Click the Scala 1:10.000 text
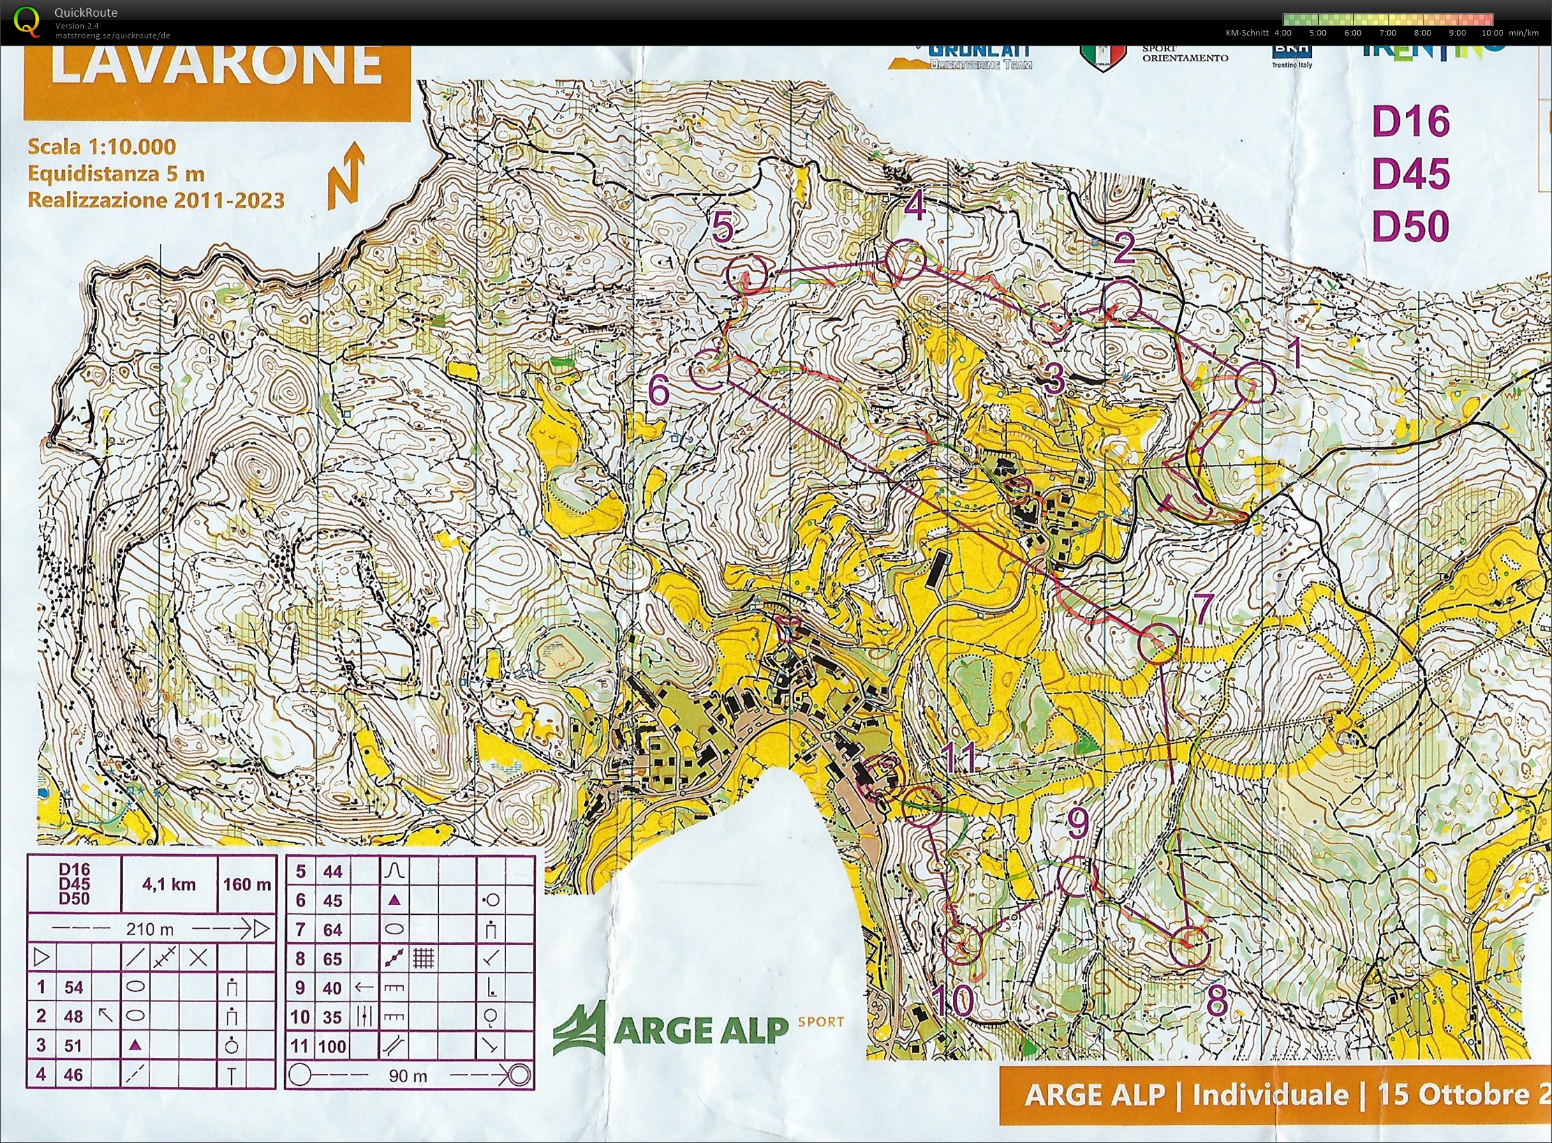The image size is (1552, 1143). [101, 147]
